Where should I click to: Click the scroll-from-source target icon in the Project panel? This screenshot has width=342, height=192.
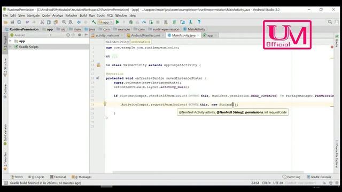(x=68, y=35)
